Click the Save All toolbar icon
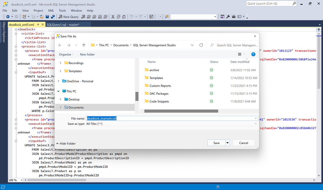This screenshot has width=323, height=190. [x=53, y=17]
